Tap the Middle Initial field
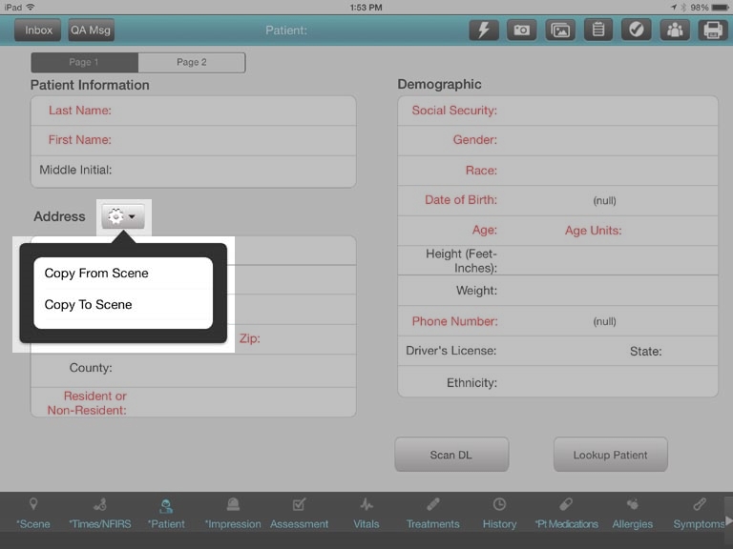Viewport: 733px width, 549px height. pyautogui.click(x=194, y=171)
